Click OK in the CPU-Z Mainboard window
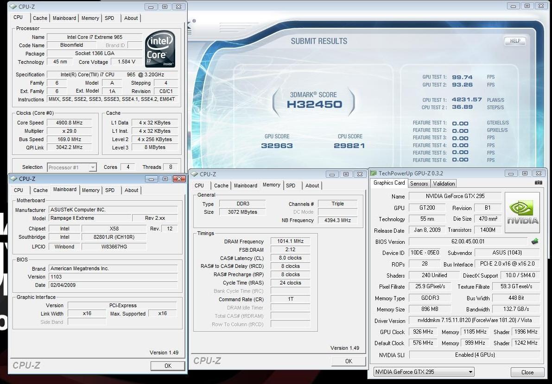This screenshot has height=384, width=552. [168, 366]
